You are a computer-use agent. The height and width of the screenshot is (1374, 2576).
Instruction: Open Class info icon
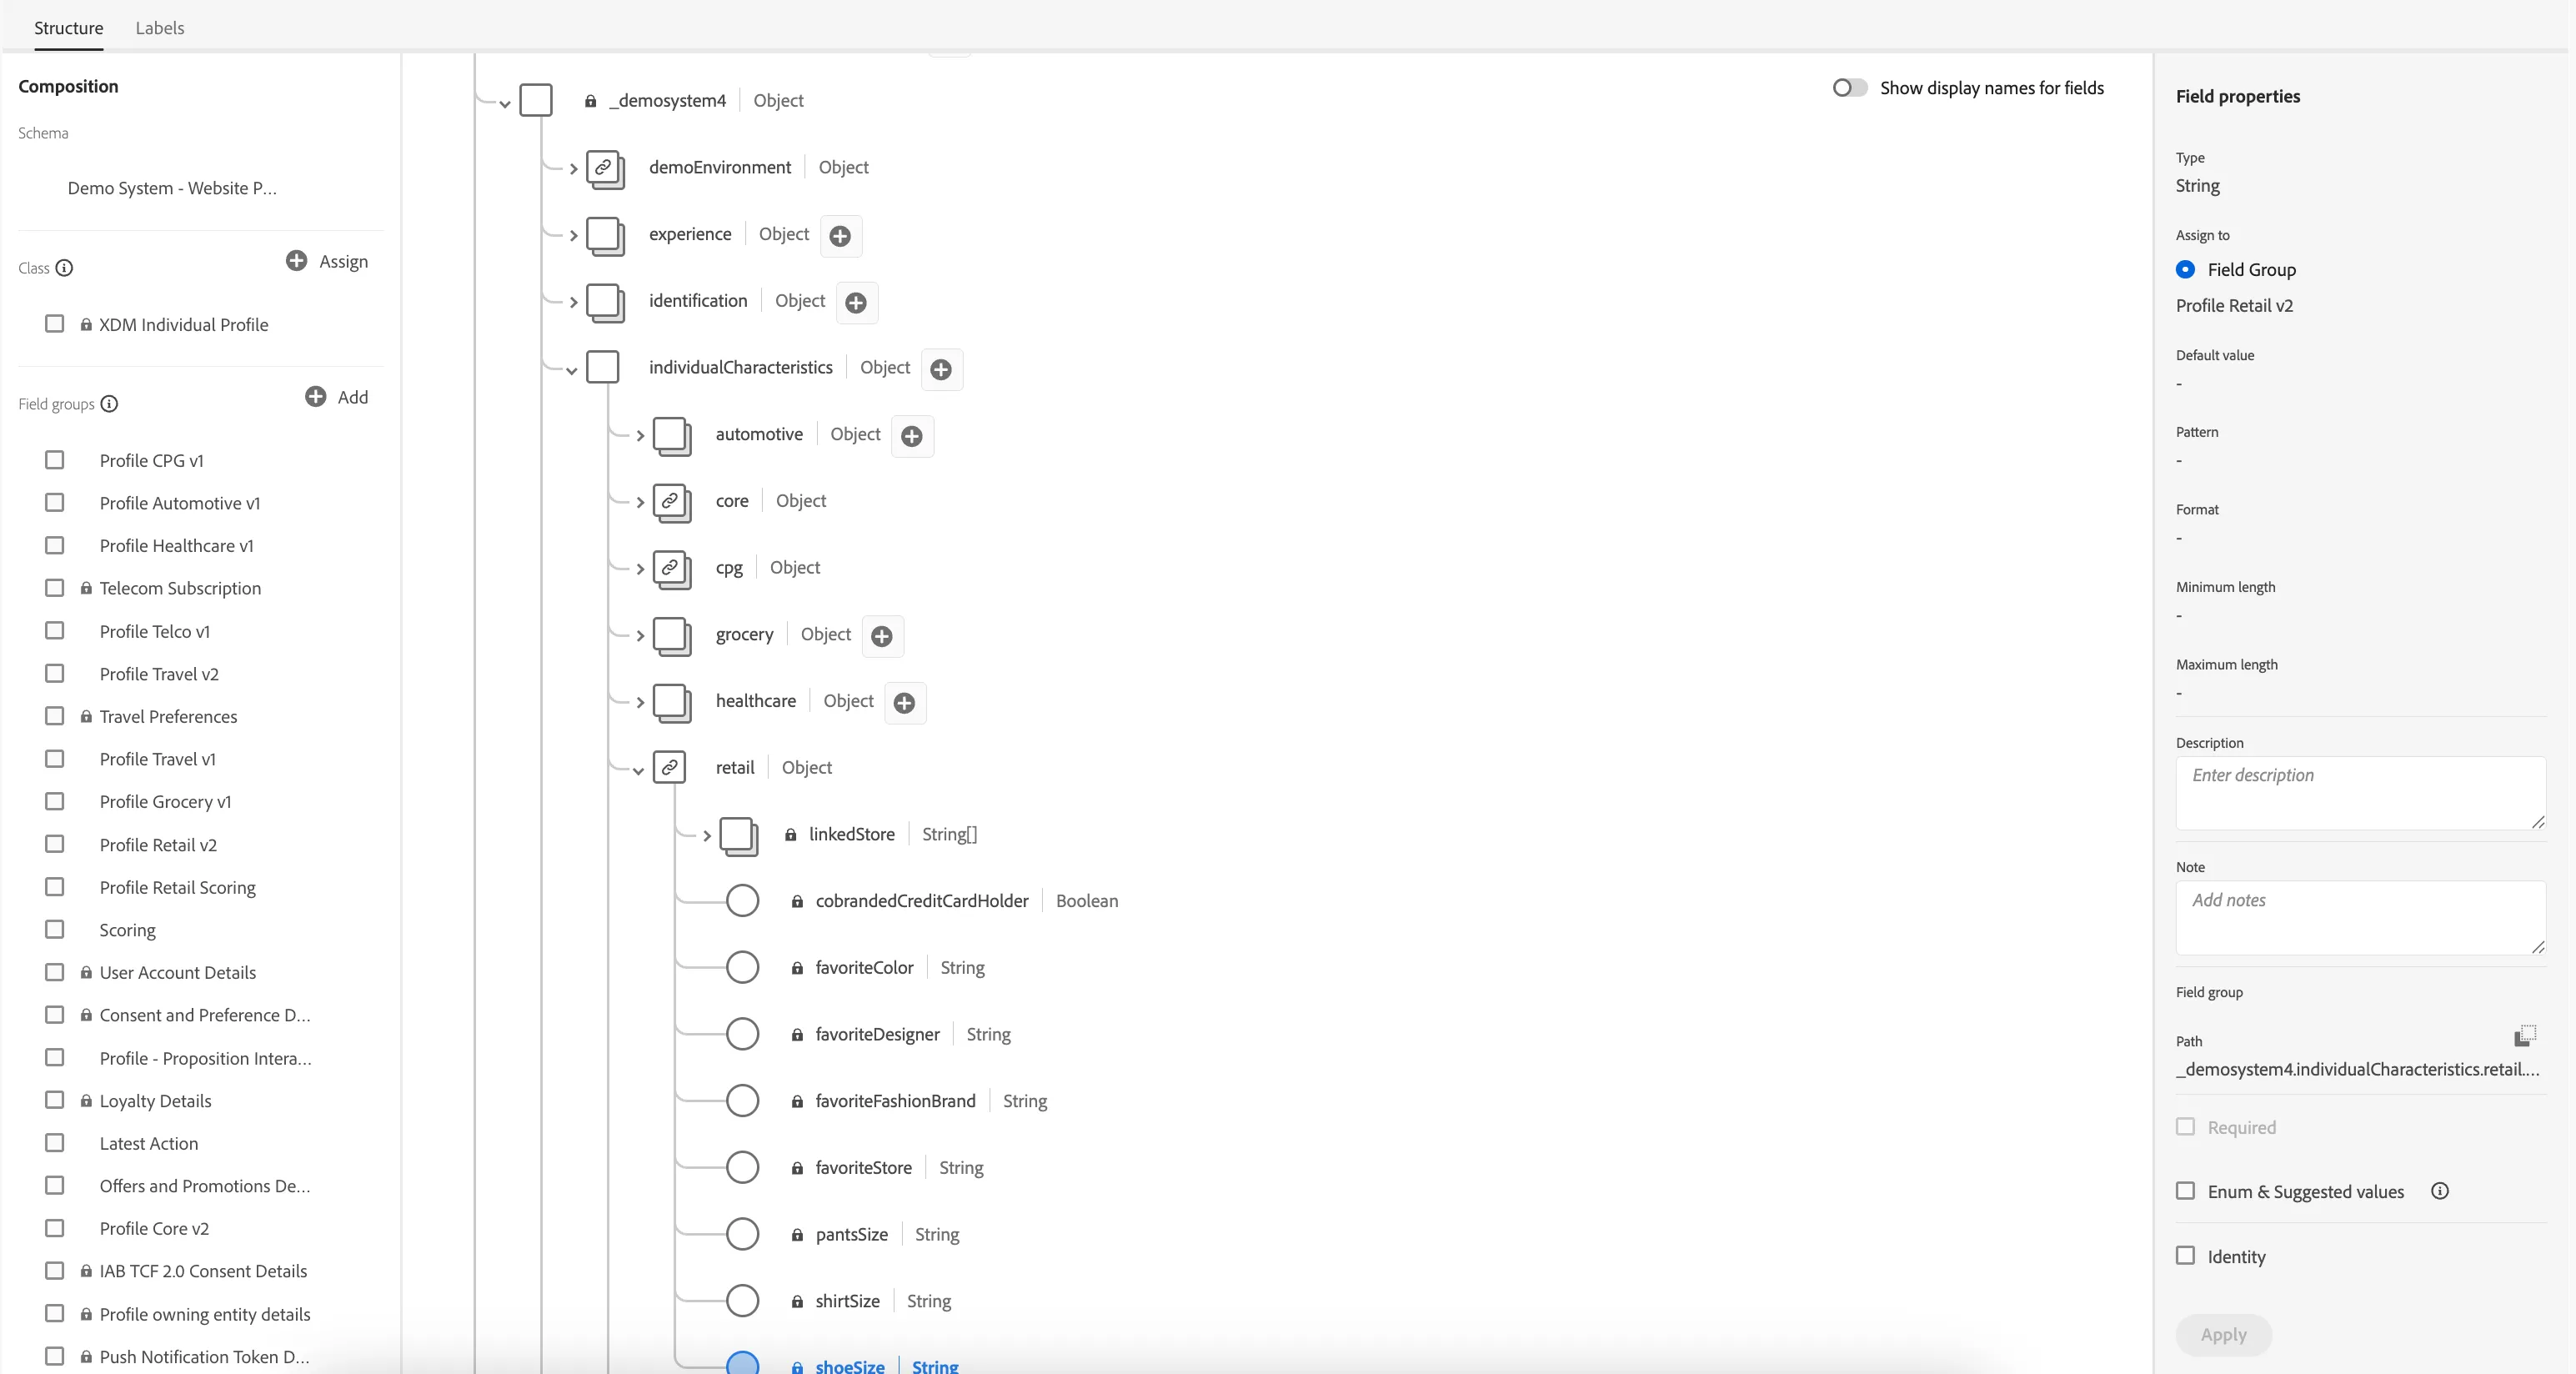coord(64,268)
